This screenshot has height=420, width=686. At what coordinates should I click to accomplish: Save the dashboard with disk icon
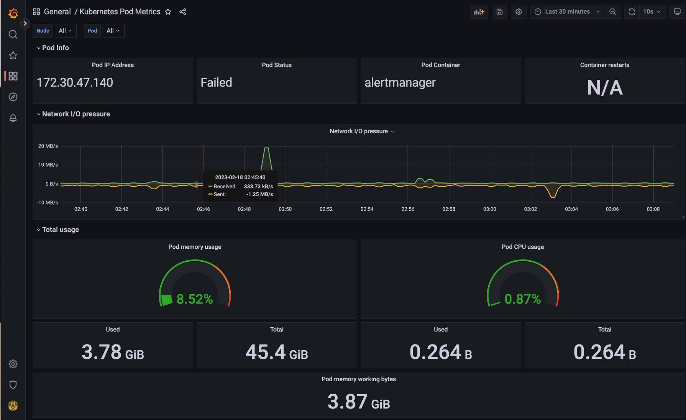coord(499,12)
